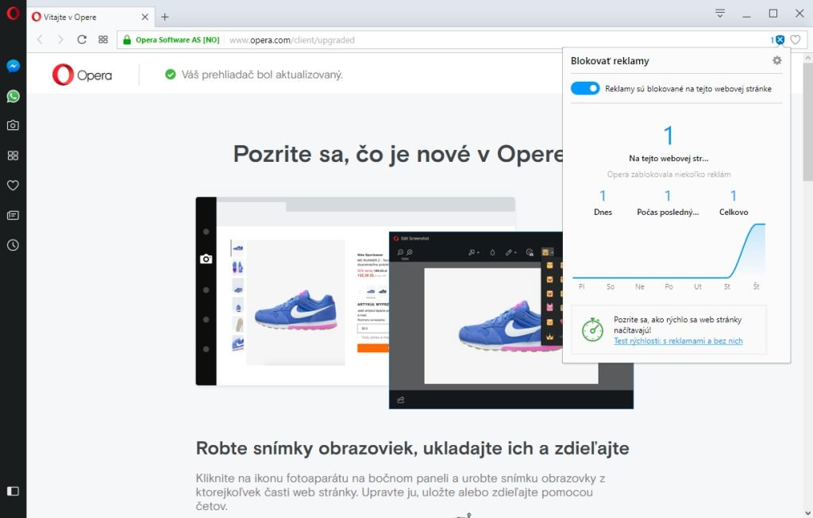
Task: Click the sidebar Snapshot camera icon
Action: pos(13,125)
